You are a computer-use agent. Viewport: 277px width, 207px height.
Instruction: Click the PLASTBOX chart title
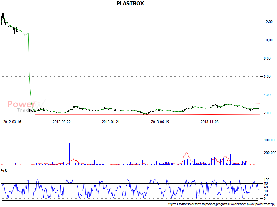click(130, 3)
